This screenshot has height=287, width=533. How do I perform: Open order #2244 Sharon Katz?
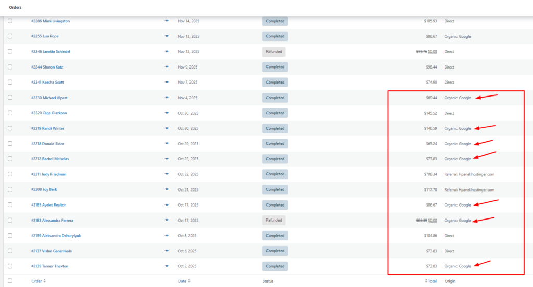pyautogui.click(x=47, y=67)
